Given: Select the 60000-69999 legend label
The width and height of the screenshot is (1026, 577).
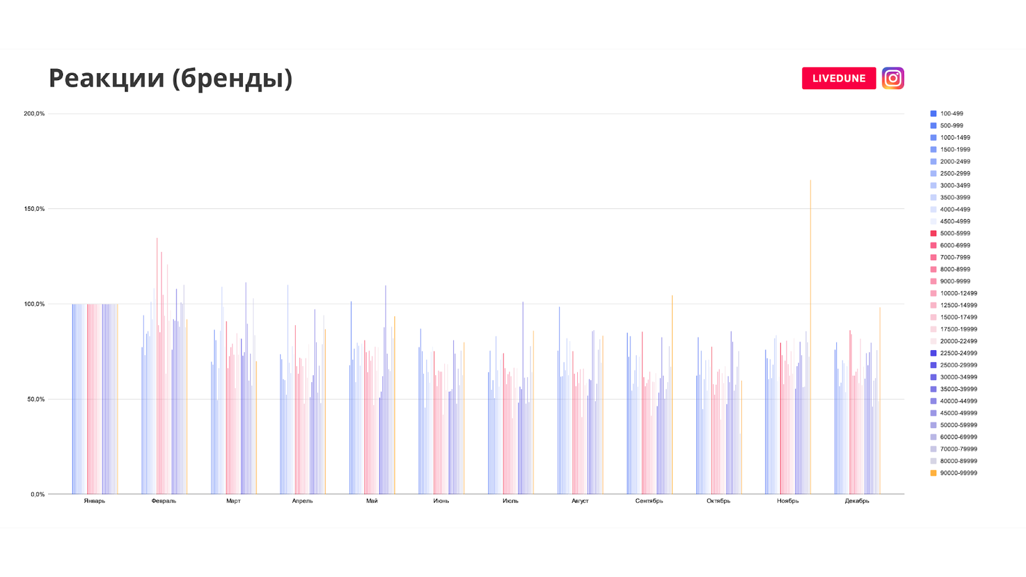Looking at the screenshot, I should click(959, 437).
